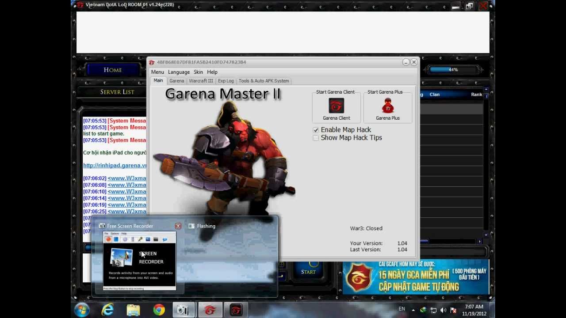
Task: Click the Last Version 1.04 value
Action: (x=402, y=250)
